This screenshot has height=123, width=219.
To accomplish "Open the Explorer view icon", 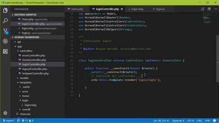I will coord(5,10).
